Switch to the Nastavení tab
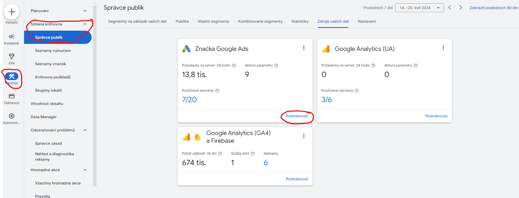Image resolution: width=519 pixels, height=198 pixels. coord(367,21)
